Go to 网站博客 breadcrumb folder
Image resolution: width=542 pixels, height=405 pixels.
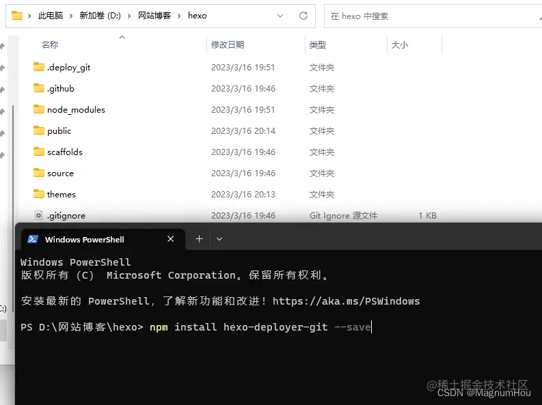pos(154,16)
